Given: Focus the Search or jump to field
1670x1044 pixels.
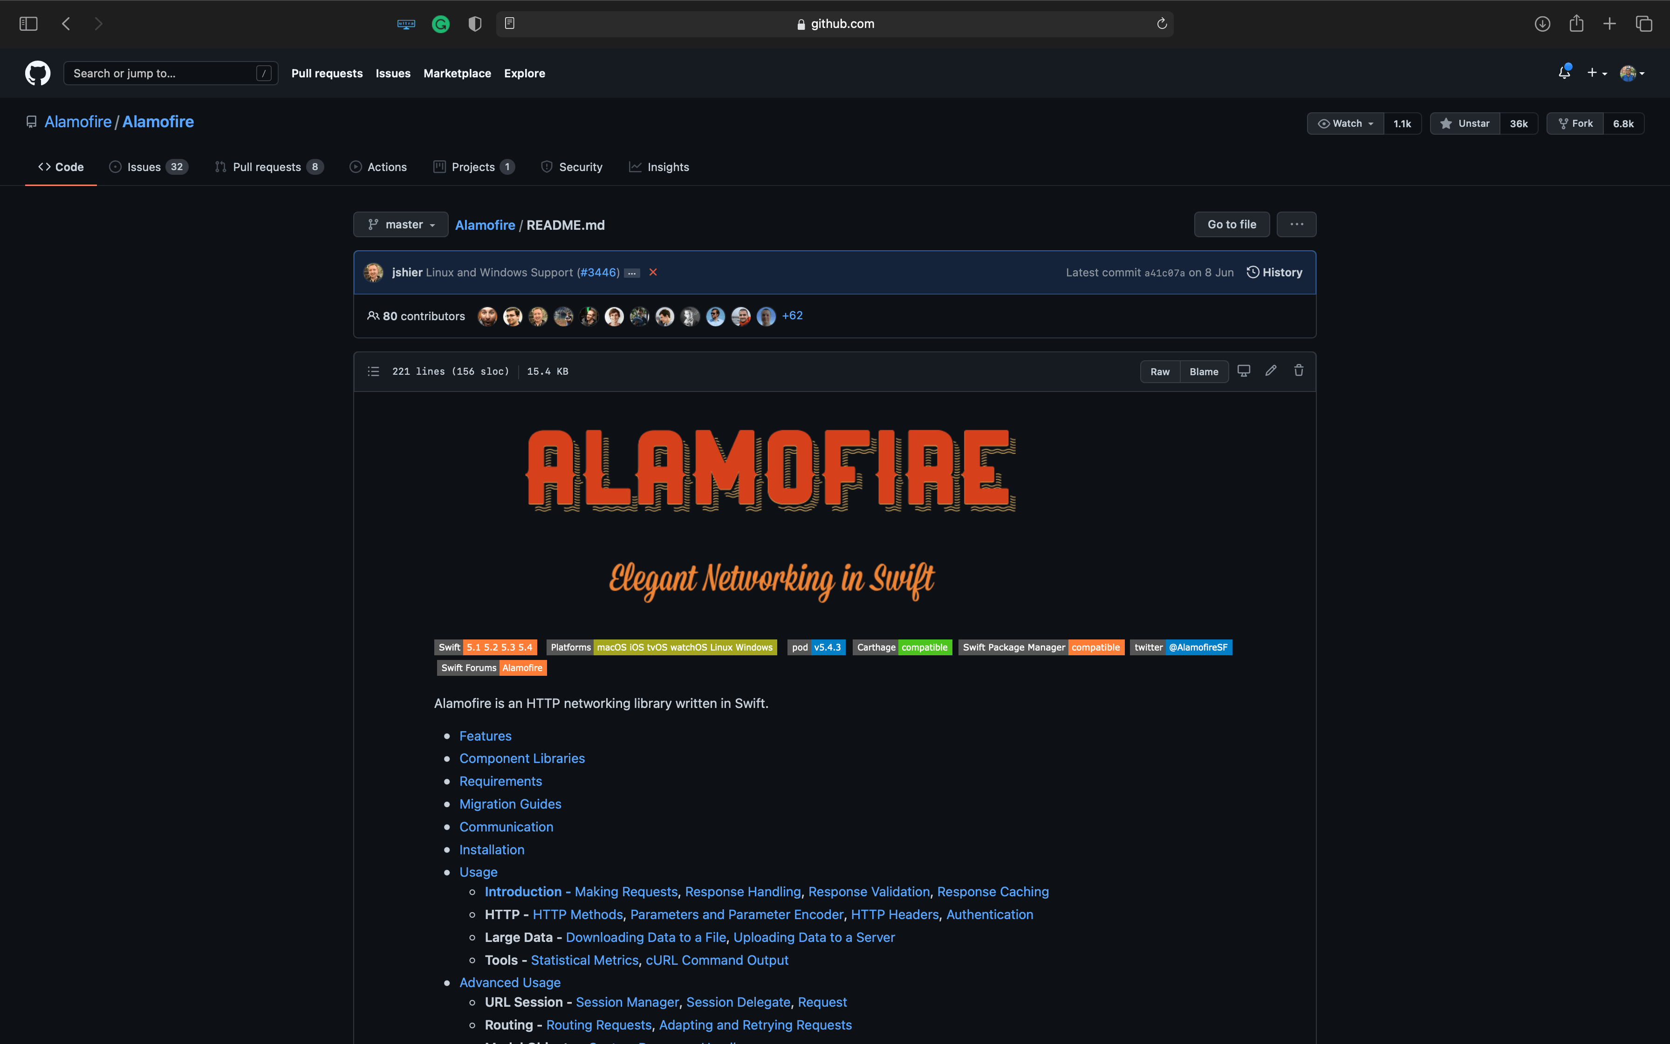Looking at the screenshot, I should 171,73.
